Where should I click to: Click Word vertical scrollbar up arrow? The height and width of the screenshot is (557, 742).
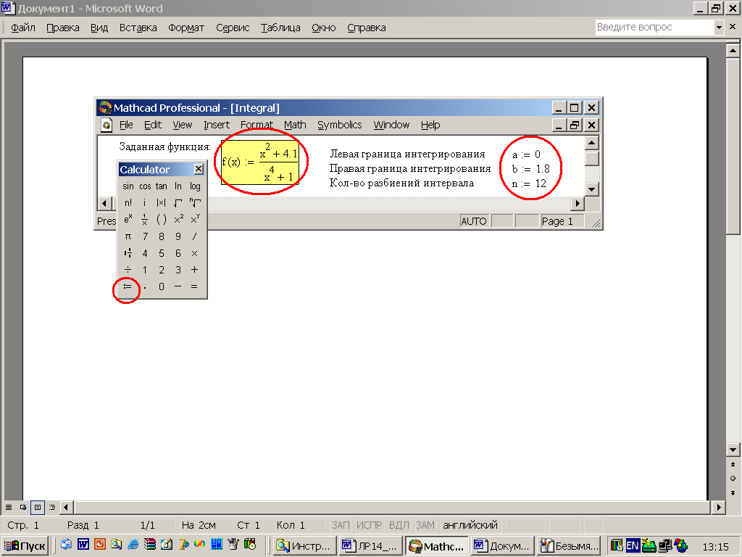click(x=733, y=50)
